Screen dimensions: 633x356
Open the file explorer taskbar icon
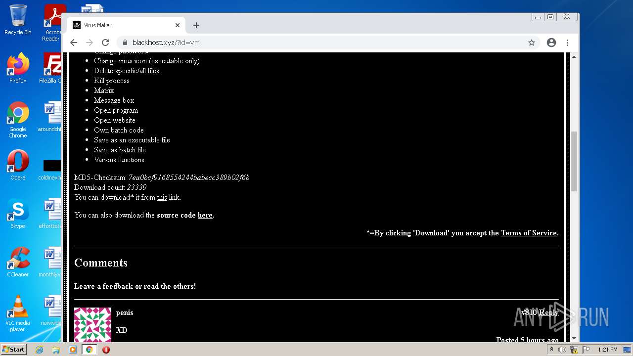click(56, 350)
